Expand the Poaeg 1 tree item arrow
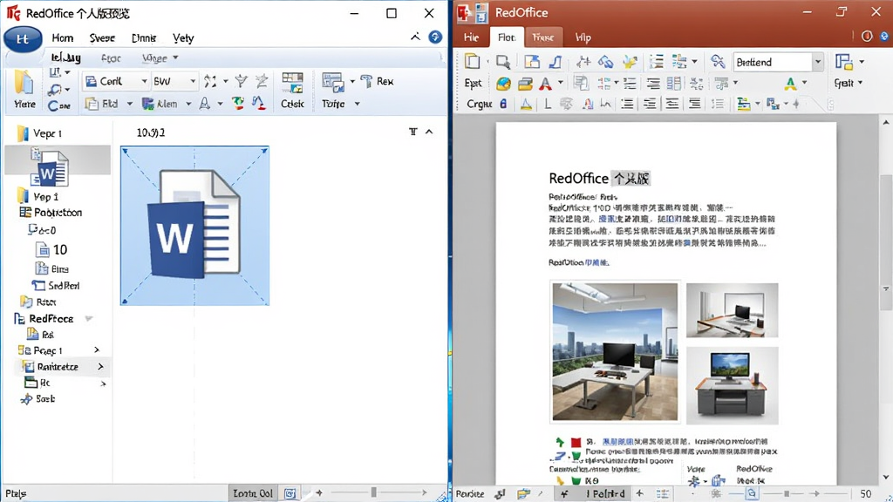The image size is (893, 502). [x=97, y=350]
